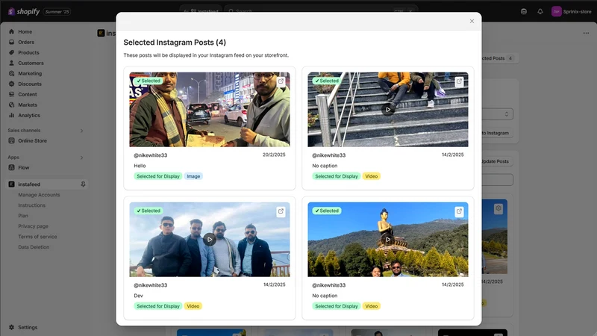Viewport: 597px width, 336px height.
Task: Open Home in the Shopify sidebar
Action: (x=25, y=31)
